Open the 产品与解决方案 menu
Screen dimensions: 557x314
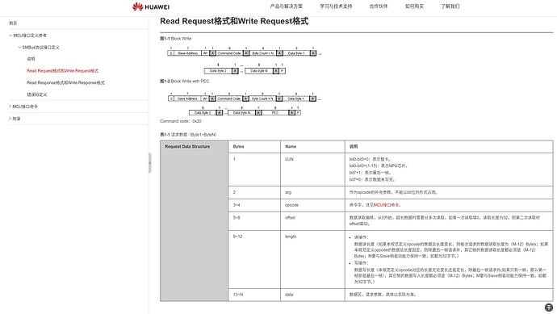click(287, 6)
